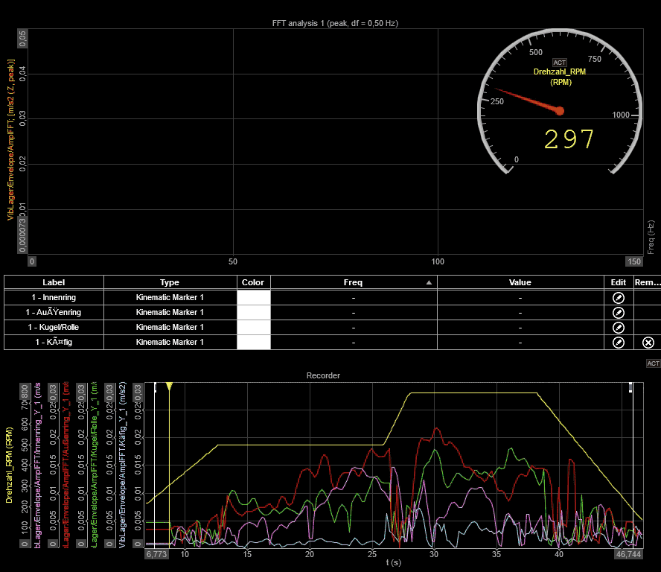The image size is (661, 572).
Task: Edit the AuÃŸenring kinematic marker
Action: [618, 312]
